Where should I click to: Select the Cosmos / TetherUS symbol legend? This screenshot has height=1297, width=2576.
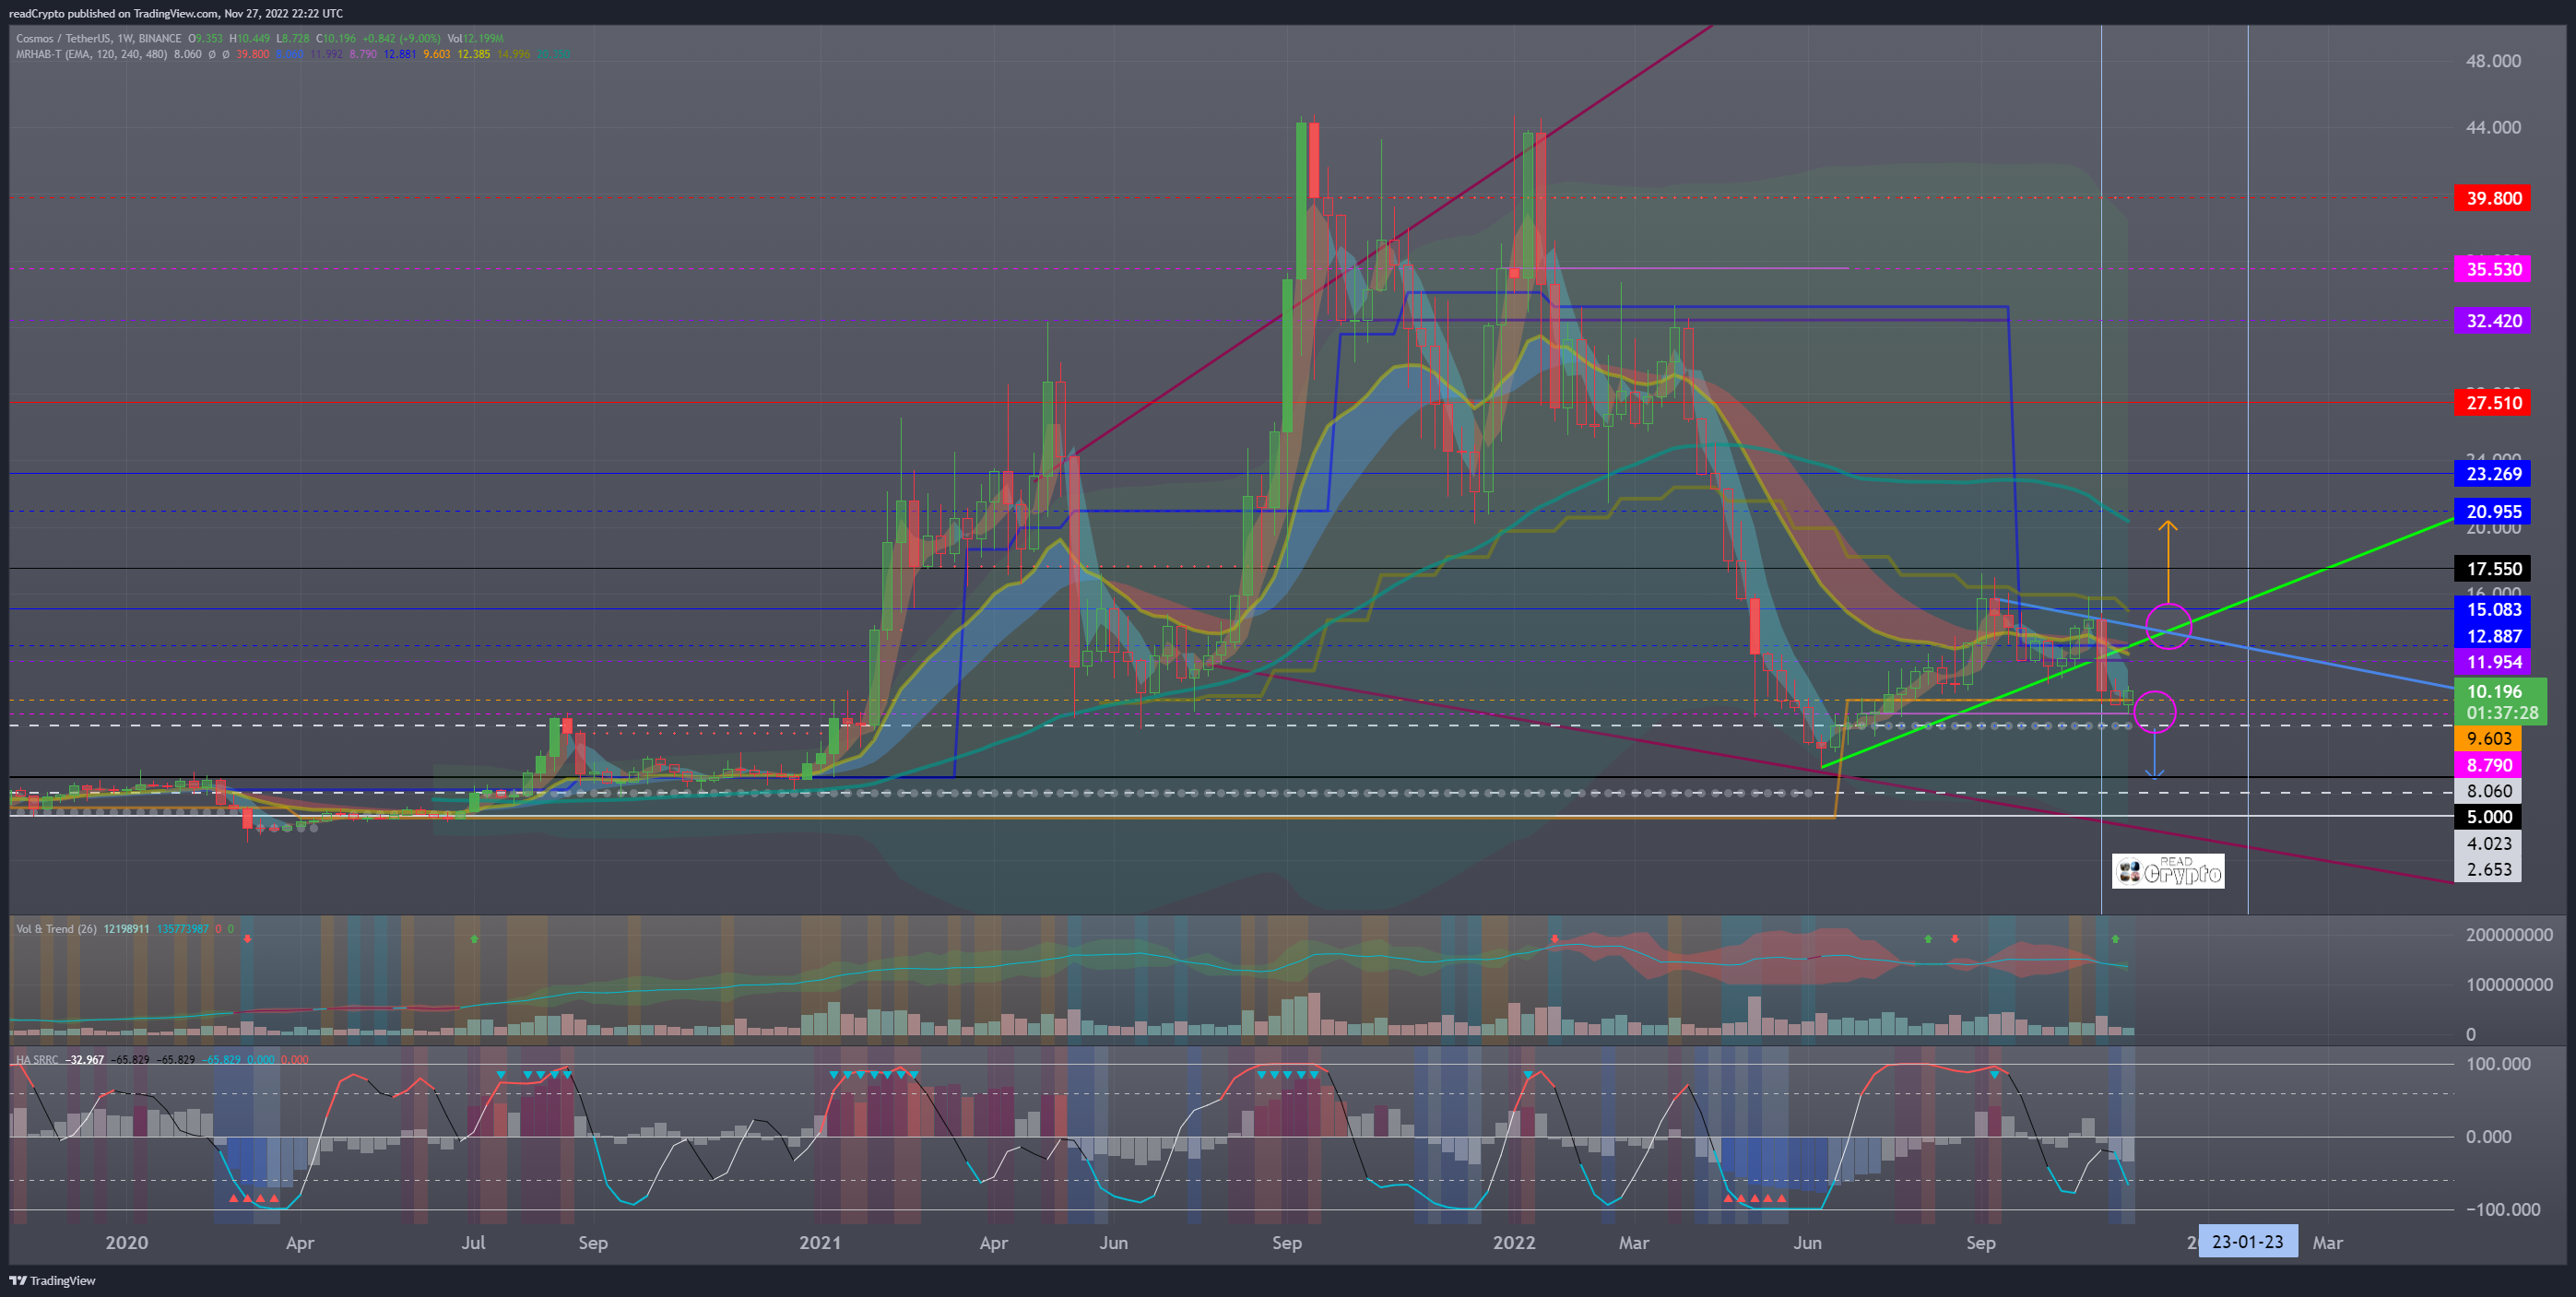pyautogui.click(x=99, y=38)
